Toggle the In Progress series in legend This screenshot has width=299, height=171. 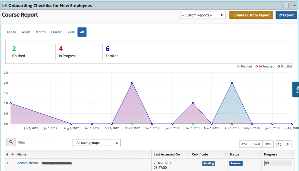[x=265, y=67]
